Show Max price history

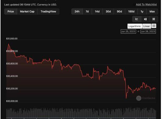(x=152, y=12)
